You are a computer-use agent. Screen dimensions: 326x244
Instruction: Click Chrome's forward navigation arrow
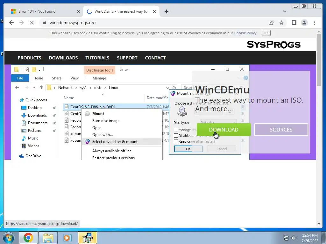click(22, 23)
